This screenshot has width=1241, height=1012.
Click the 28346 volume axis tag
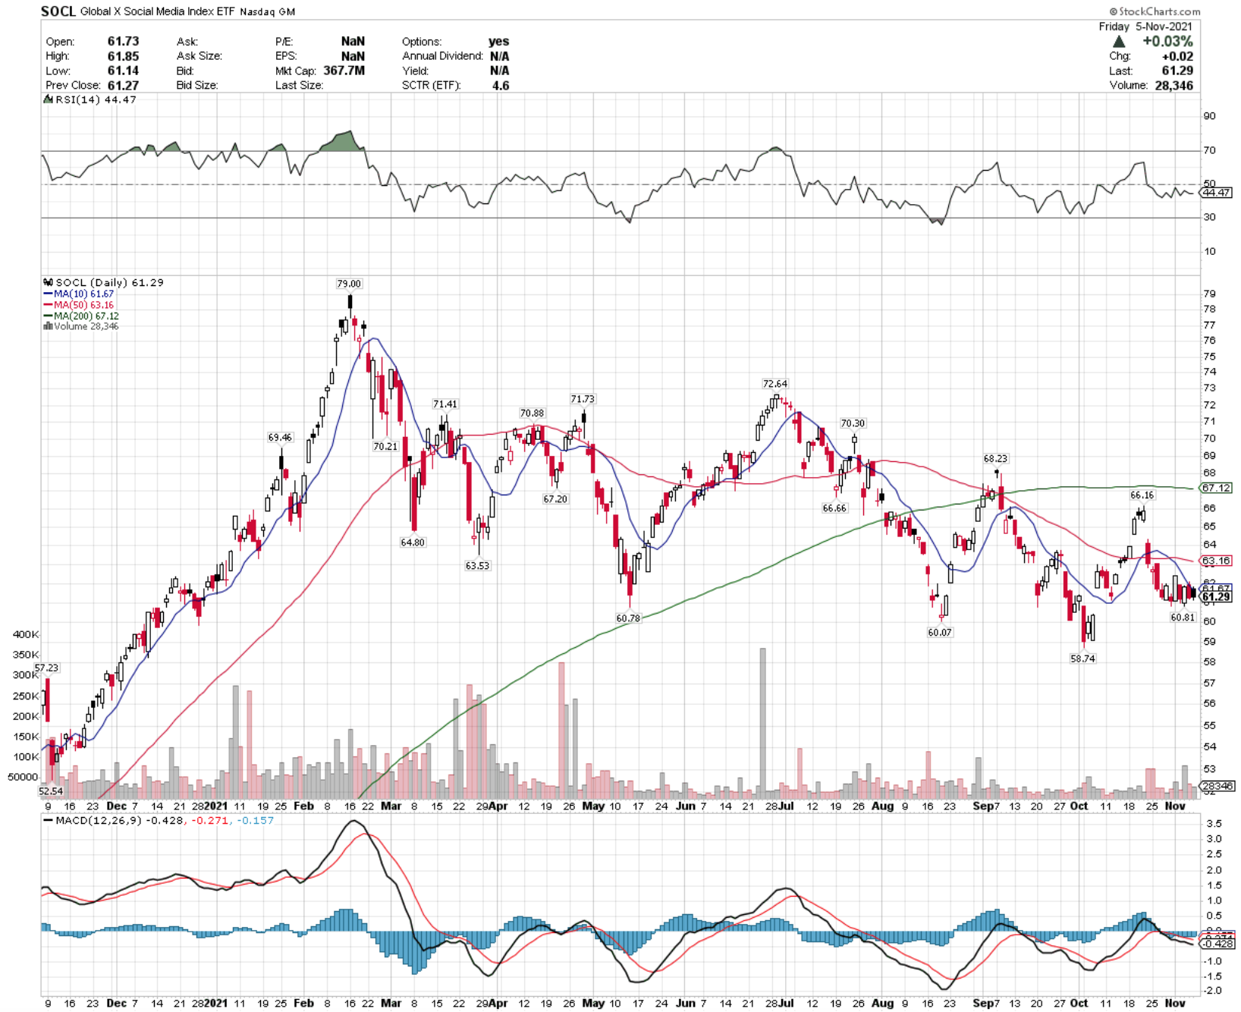click(1218, 786)
